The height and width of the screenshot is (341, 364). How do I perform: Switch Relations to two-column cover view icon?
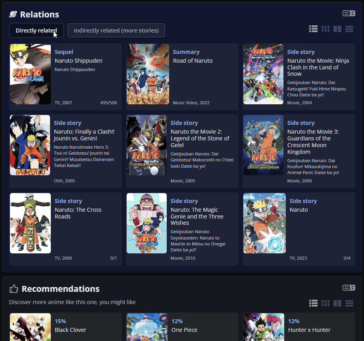coord(337,29)
